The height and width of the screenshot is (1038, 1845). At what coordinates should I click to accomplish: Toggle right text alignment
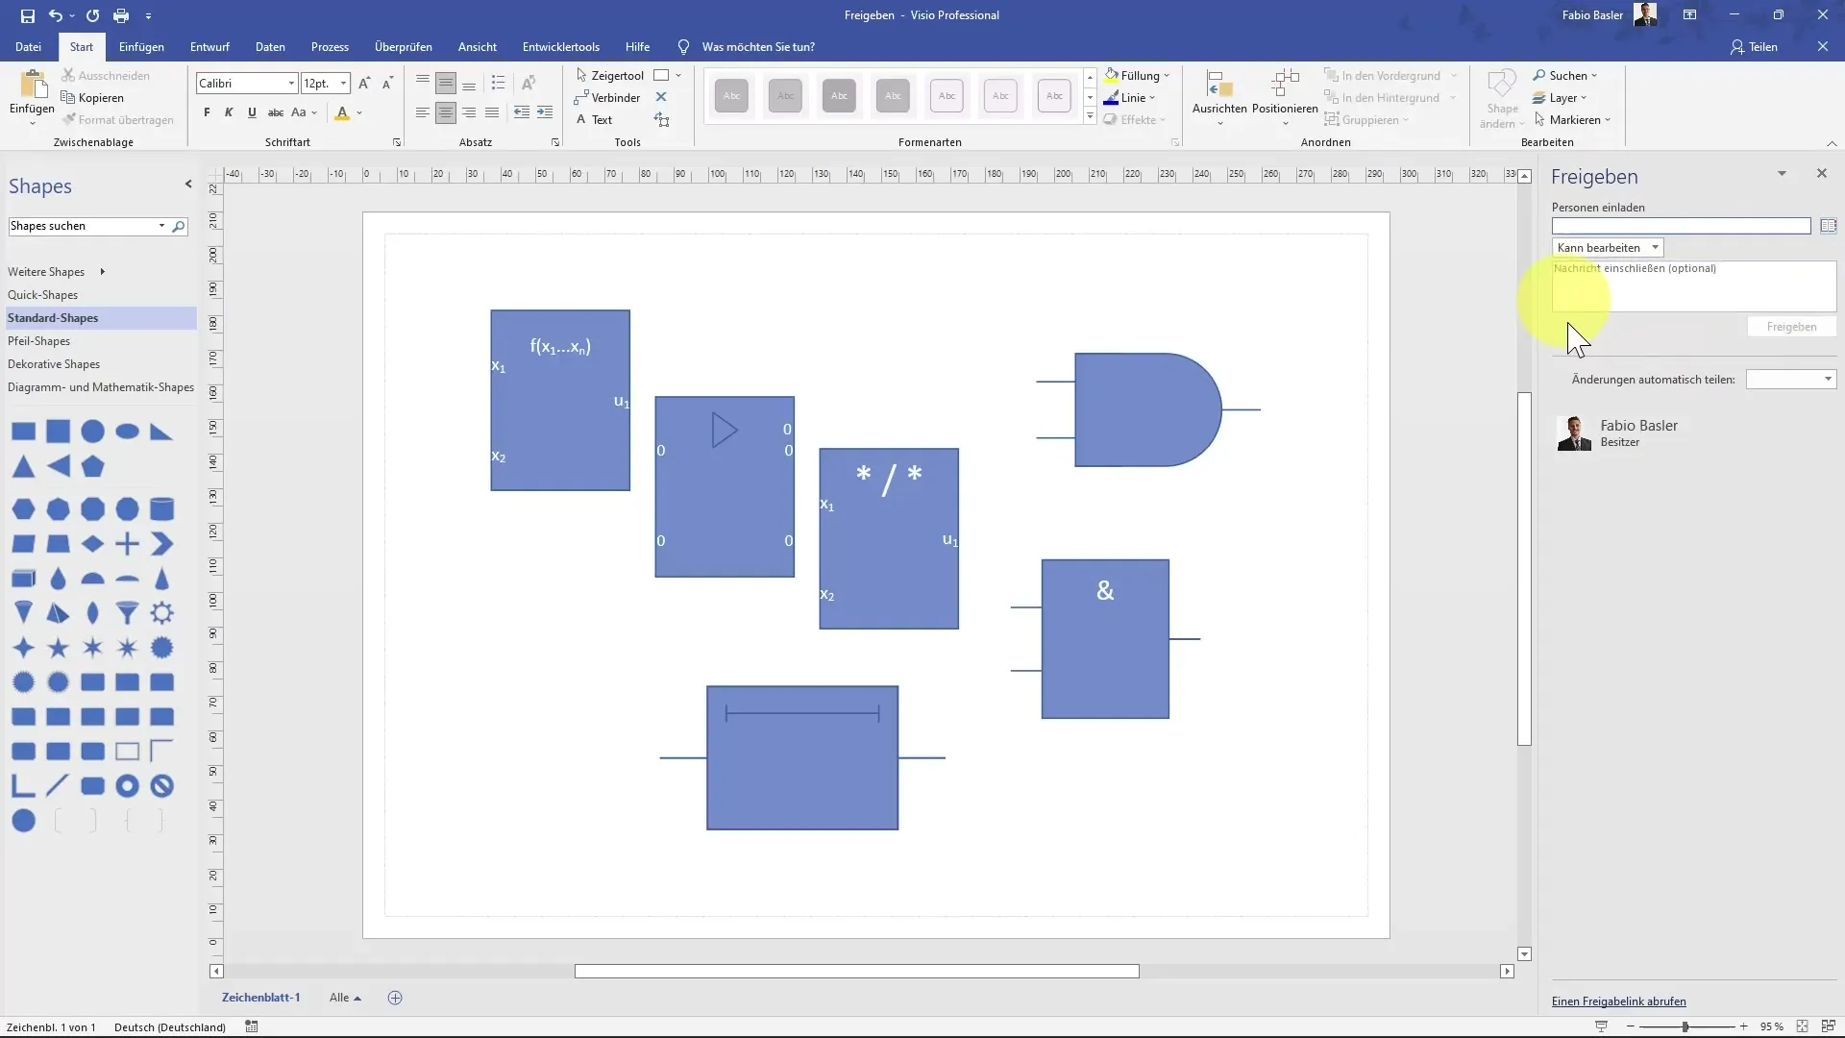tap(469, 112)
